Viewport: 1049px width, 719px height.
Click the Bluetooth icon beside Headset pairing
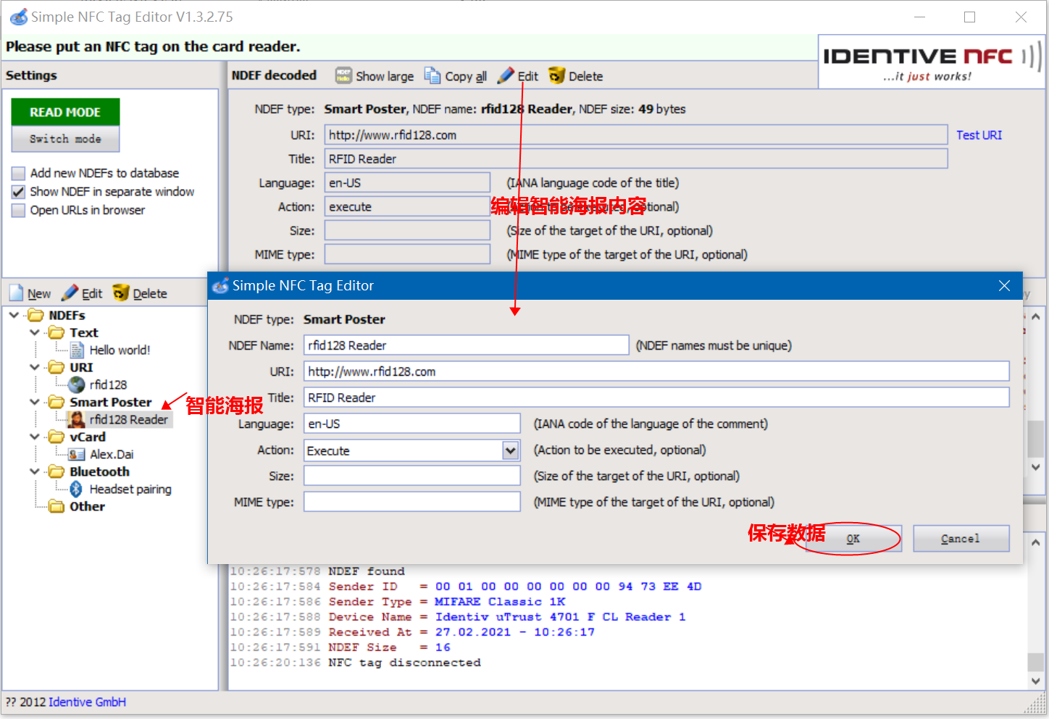[76, 489]
